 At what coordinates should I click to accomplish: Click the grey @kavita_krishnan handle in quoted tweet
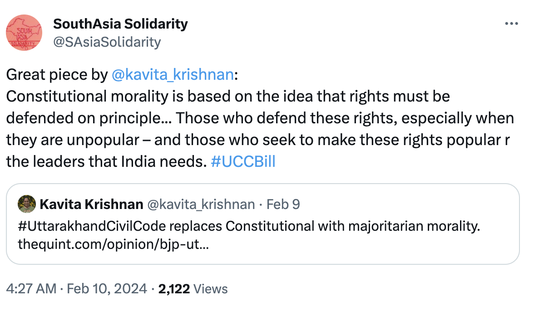201,204
